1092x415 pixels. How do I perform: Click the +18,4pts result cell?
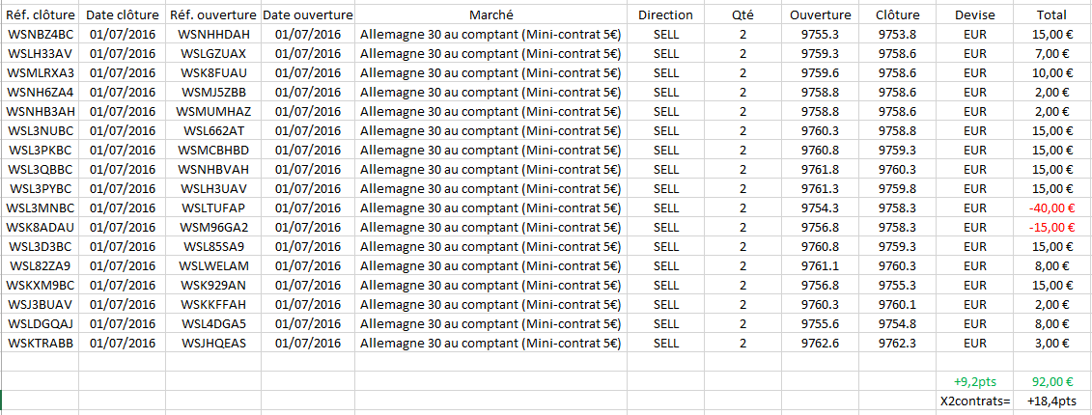click(1051, 401)
